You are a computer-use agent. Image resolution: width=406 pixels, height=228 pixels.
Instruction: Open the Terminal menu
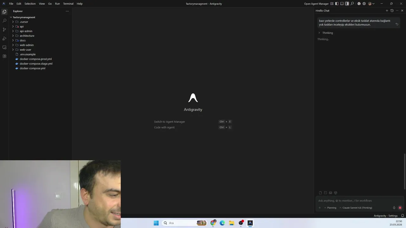(68, 4)
